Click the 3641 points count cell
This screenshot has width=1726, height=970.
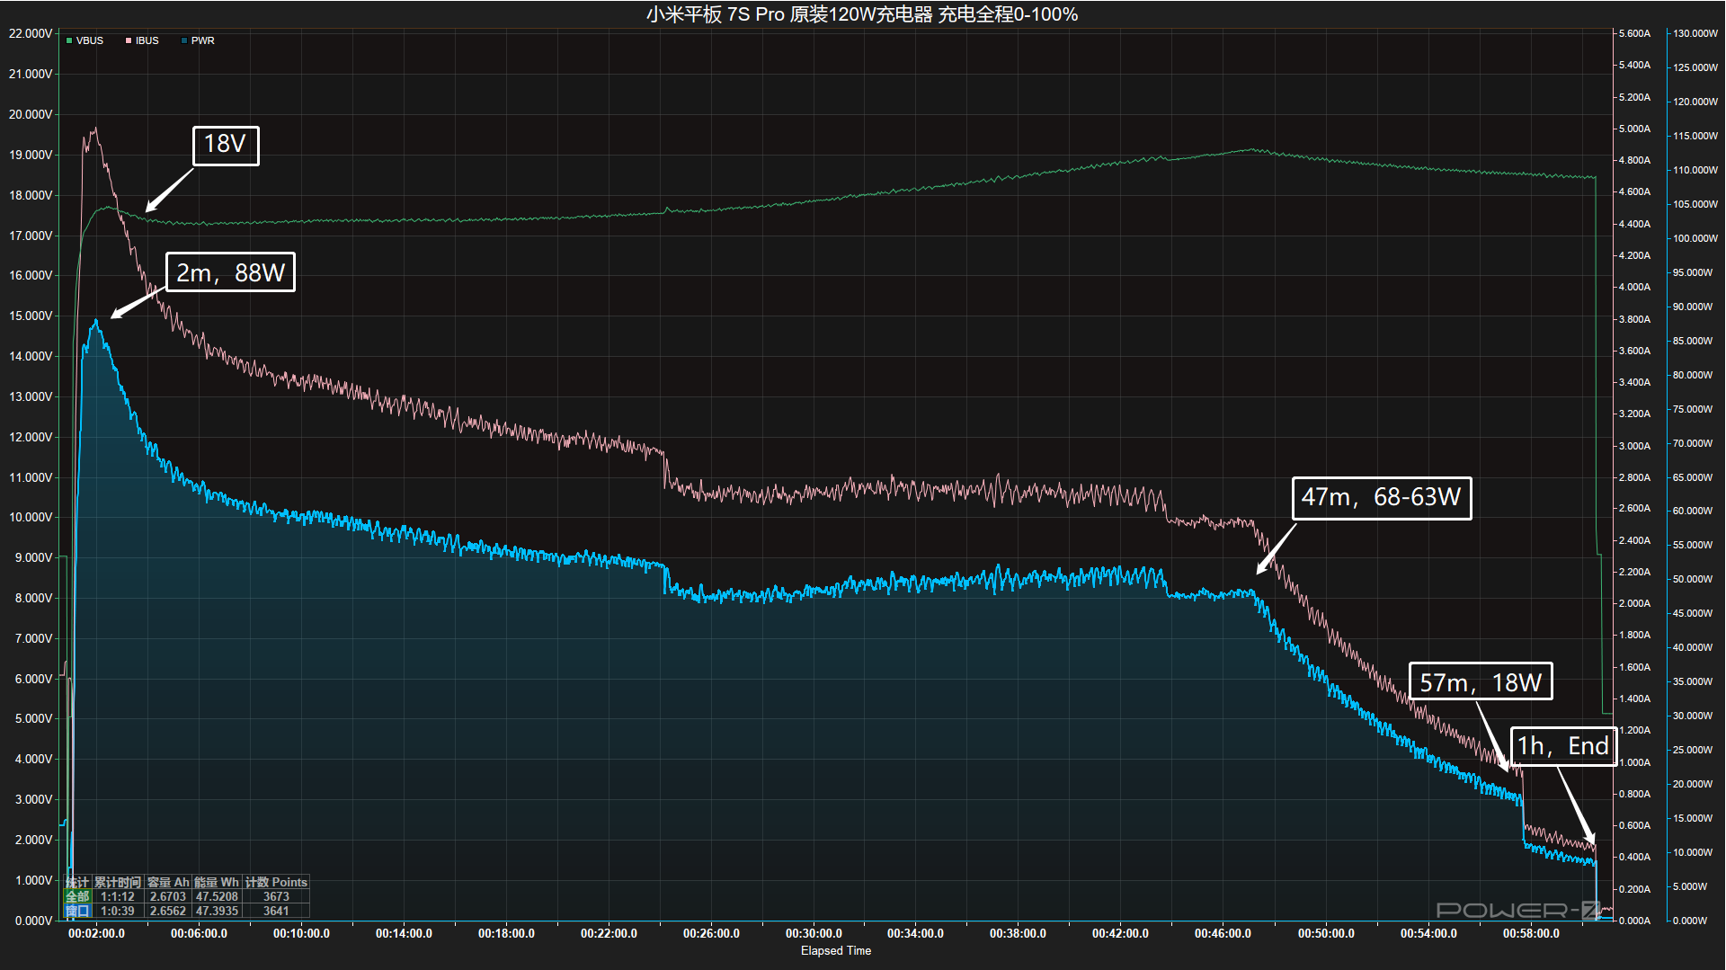pyautogui.click(x=276, y=911)
